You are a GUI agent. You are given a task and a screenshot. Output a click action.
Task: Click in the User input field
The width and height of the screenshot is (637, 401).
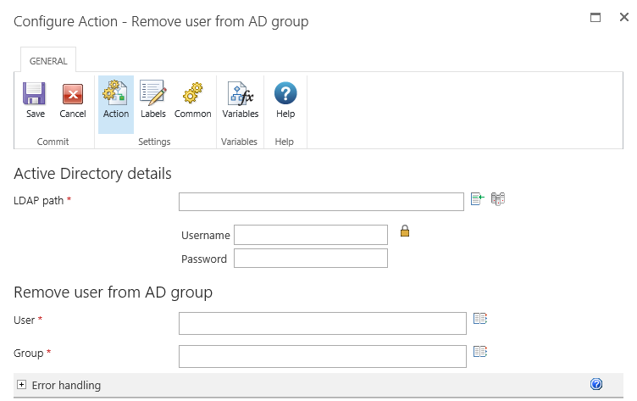pos(323,323)
